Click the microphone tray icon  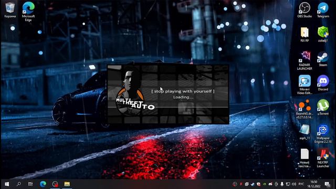pyautogui.click(x=282, y=184)
